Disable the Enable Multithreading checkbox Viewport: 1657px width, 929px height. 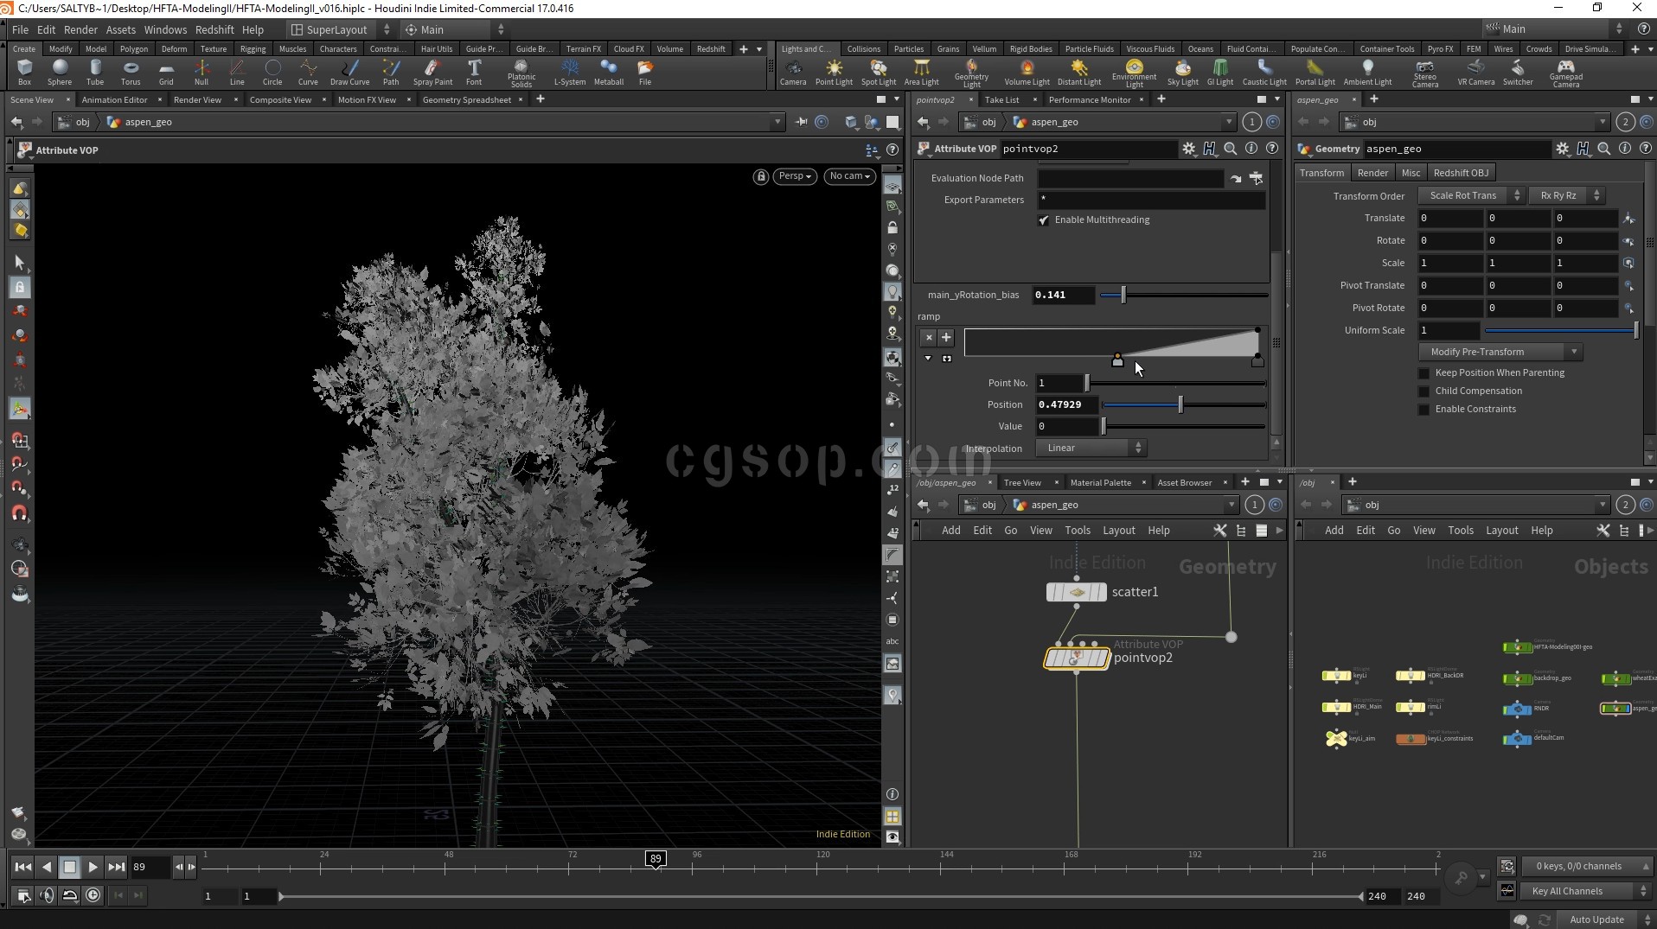click(x=1044, y=220)
